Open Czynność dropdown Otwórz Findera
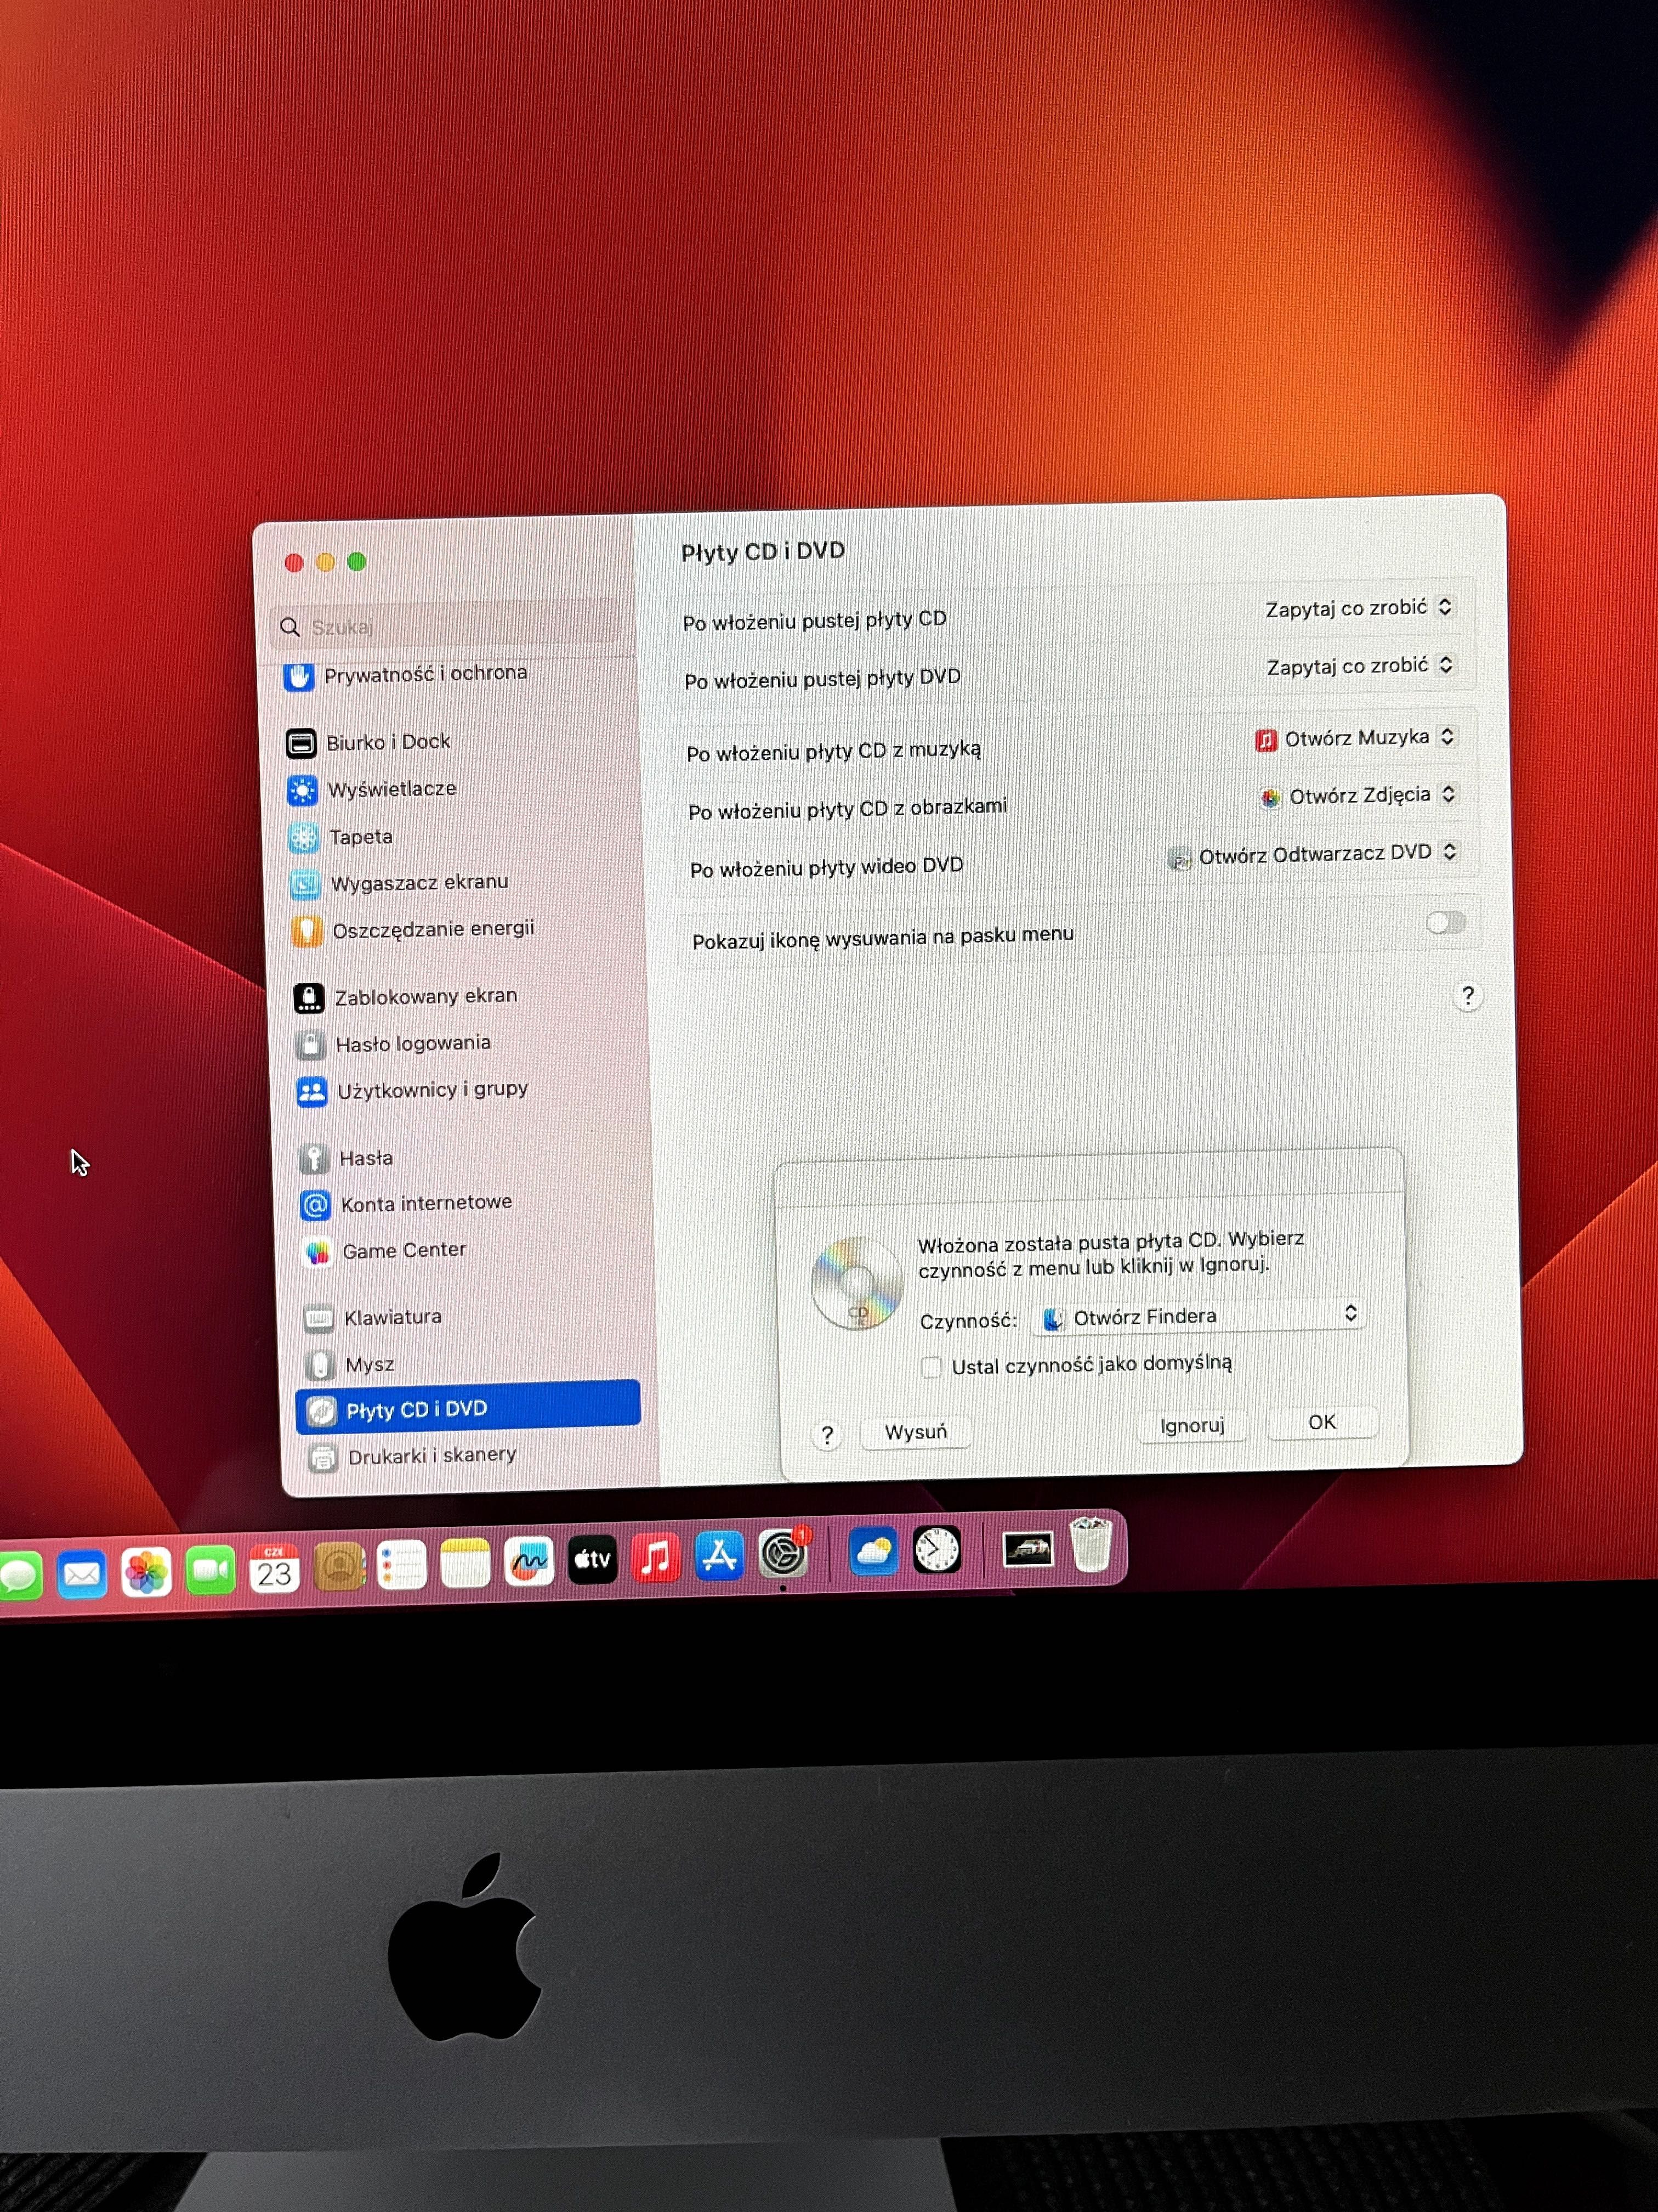1658x2212 pixels. tap(1199, 1317)
